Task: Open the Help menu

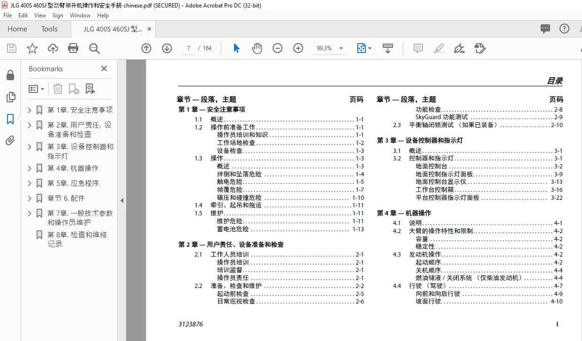Action: [x=103, y=15]
